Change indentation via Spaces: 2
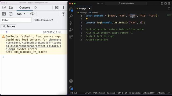 (x=111, y=93)
